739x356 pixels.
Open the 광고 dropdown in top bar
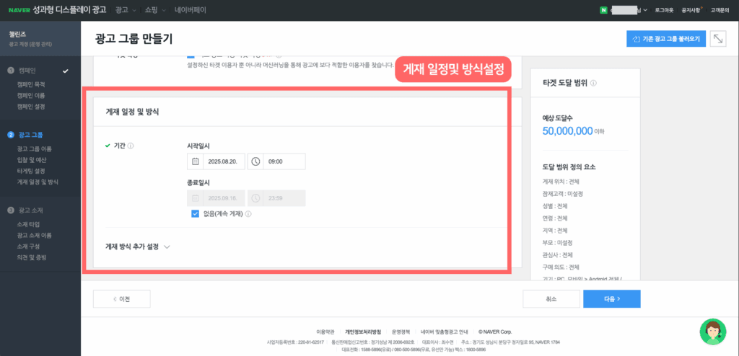(x=126, y=10)
